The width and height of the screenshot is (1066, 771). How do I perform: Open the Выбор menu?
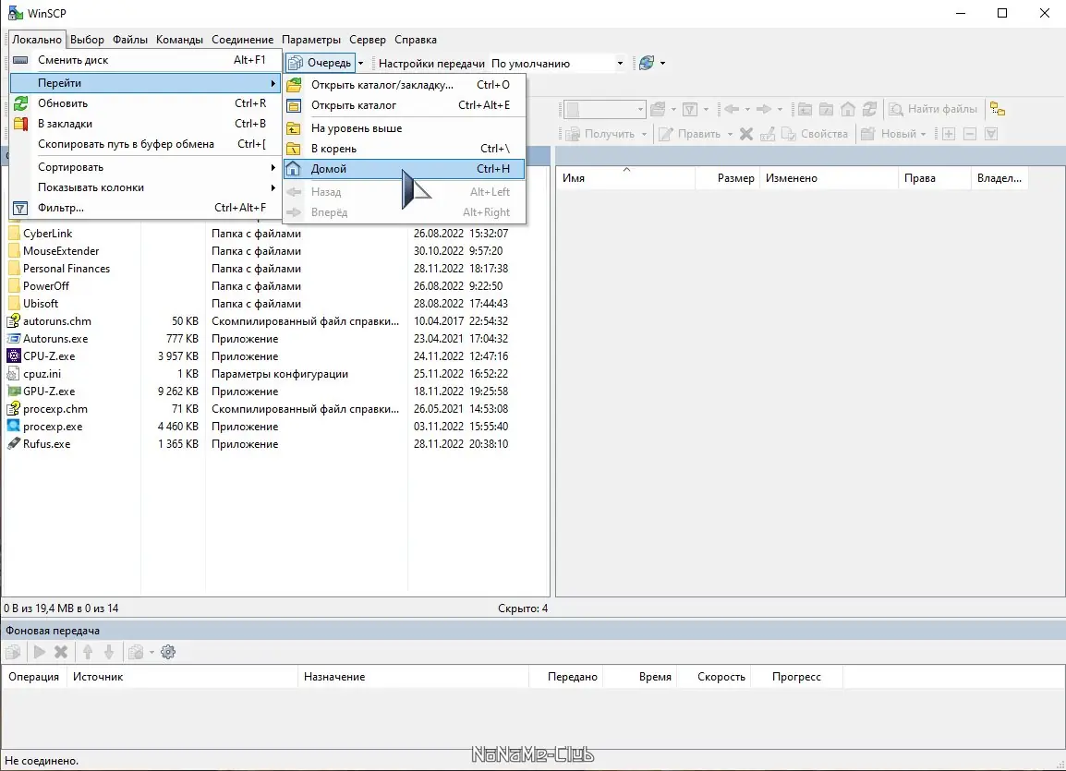(87, 40)
